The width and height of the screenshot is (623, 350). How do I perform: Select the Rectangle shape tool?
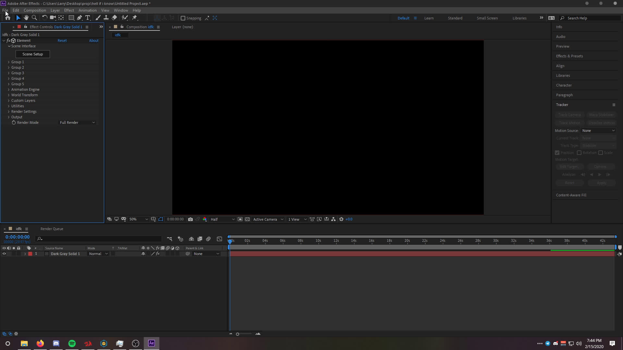tap(71, 18)
